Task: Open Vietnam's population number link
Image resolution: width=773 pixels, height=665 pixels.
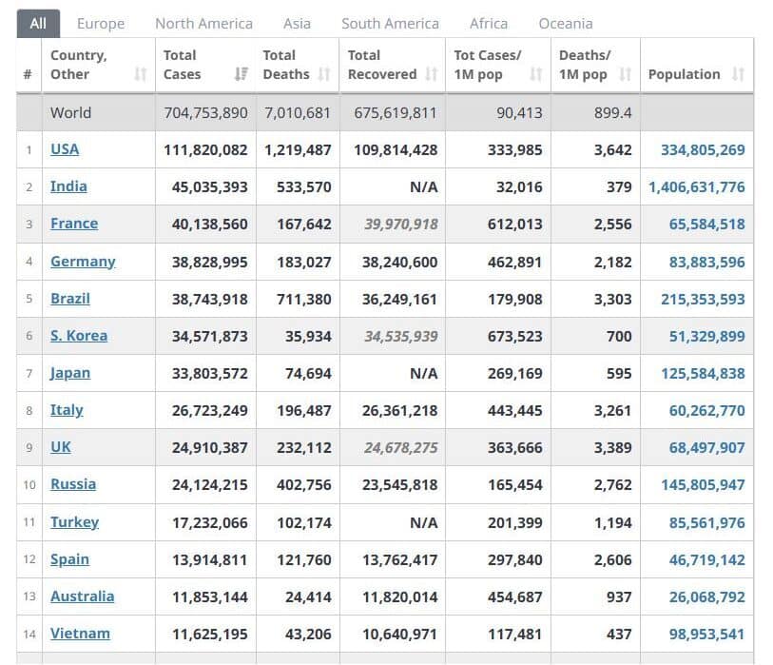Action: click(706, 634)
